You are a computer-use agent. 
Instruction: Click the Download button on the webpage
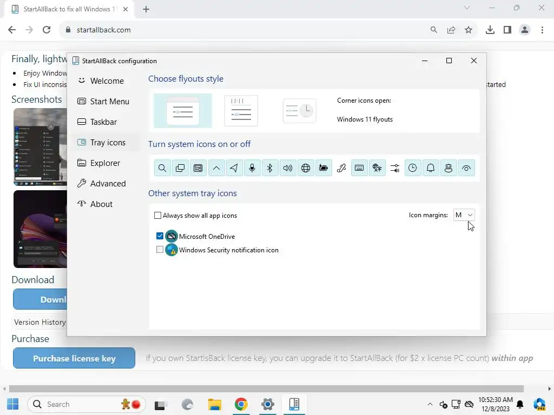pos(40,299)
